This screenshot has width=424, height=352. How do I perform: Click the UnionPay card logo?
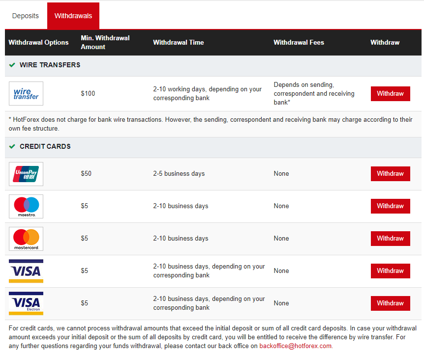tap(26, 174)
